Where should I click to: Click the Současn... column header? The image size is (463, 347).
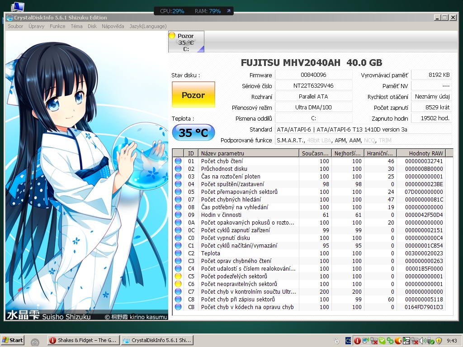(315, 153)
